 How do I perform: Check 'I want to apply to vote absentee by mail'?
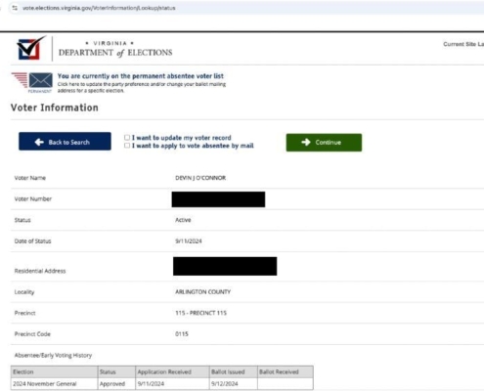(127, 146)
